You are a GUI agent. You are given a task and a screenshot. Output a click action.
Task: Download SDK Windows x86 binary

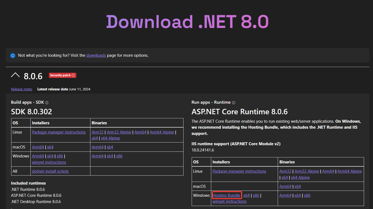[119, 156]
